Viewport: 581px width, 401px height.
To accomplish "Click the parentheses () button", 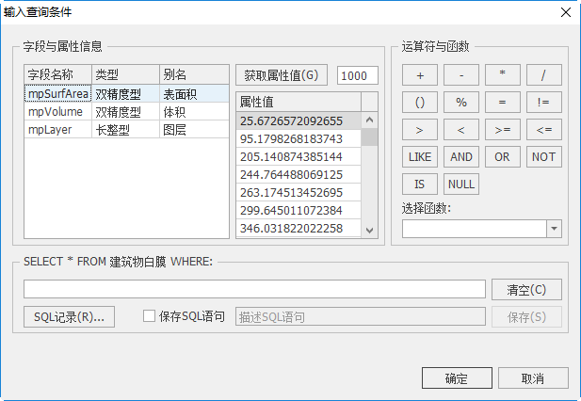I will click(x=419, y=103).
